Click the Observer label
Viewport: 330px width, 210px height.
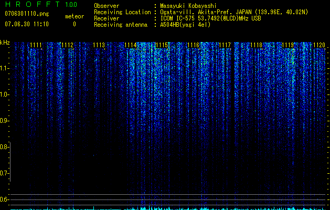[x=107, y=6]
